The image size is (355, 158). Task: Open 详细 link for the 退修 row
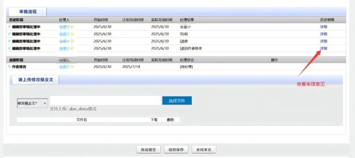click(x=323, y=41)
